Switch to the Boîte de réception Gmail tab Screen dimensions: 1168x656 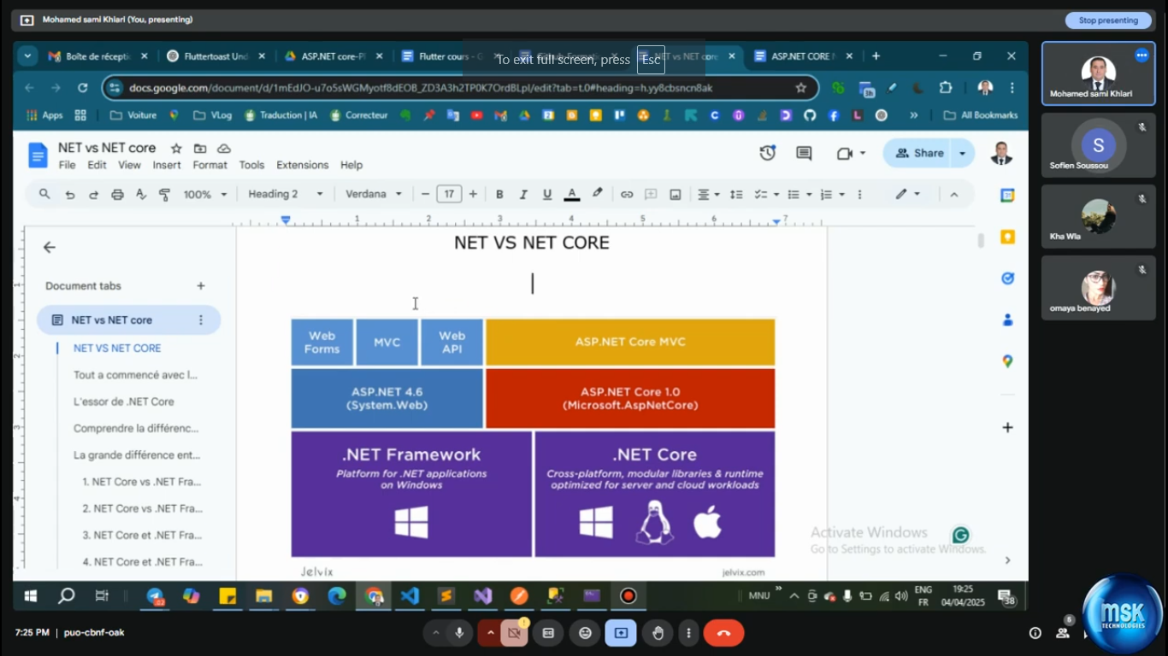pos(96,56)
